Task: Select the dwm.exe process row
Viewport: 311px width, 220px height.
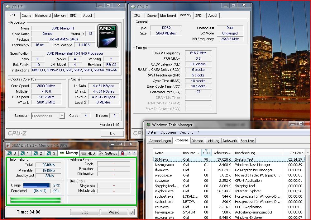Action: pos(229,170)
